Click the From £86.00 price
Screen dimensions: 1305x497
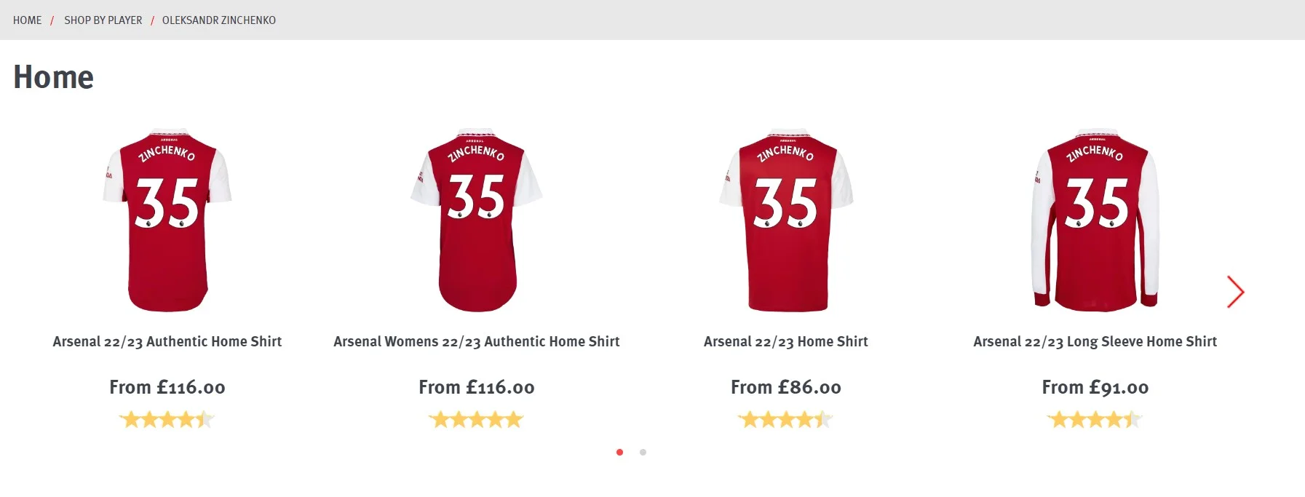click(786, 387)
